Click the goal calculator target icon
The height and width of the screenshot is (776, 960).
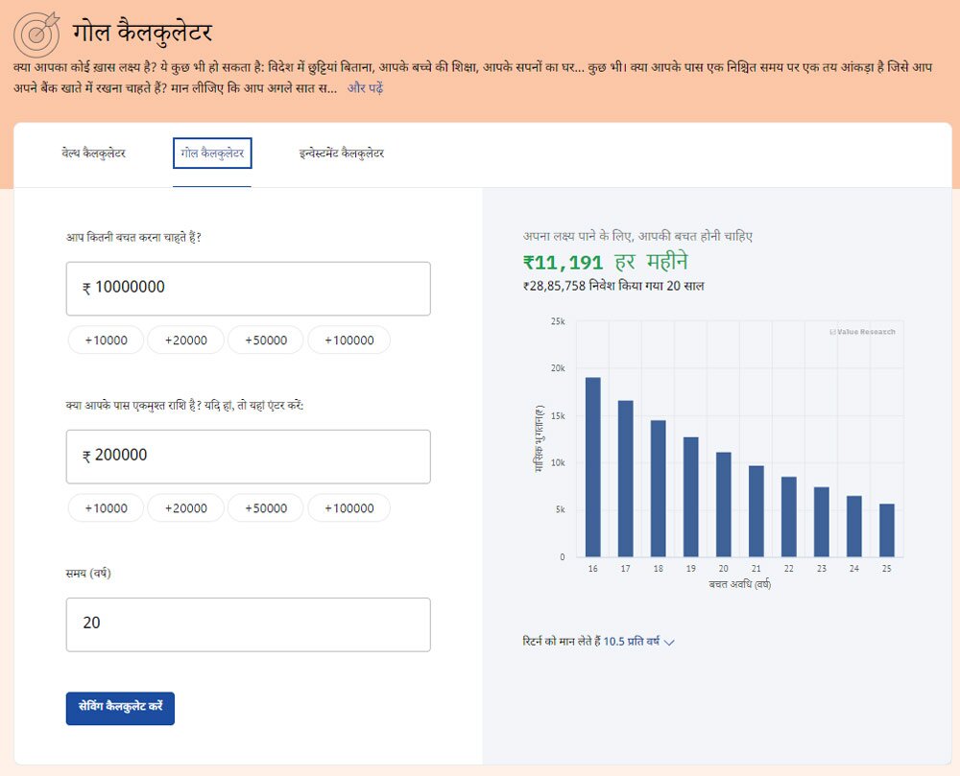[x=37, y=33]
